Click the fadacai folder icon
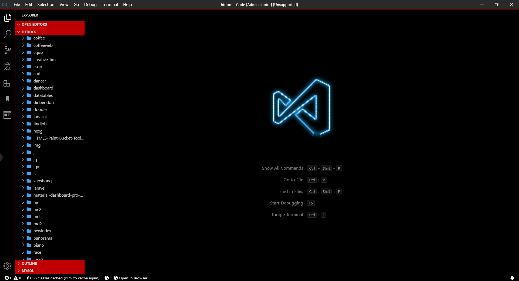519x281 pixels. (x=29, y=117)
